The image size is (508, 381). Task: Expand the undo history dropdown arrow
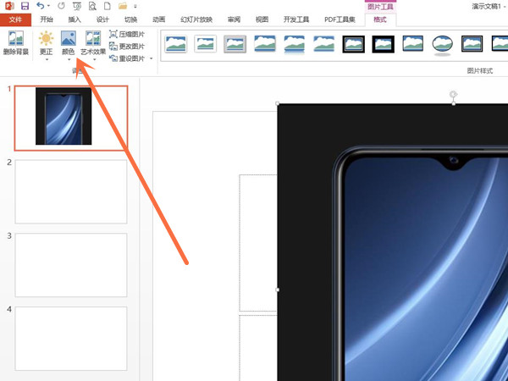(x=49, y=7)
